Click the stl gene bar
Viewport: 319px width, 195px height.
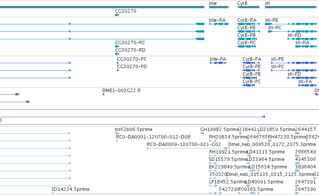pos(291,7)
